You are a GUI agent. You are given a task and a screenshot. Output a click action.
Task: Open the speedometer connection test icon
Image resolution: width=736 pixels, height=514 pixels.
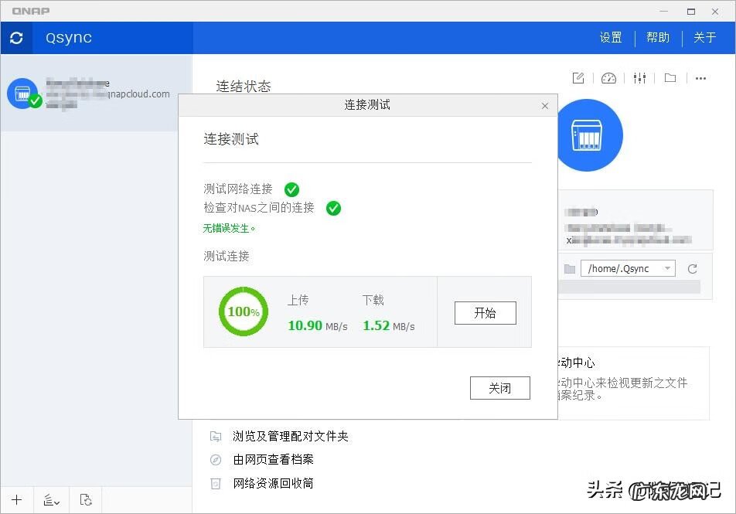coord(608,78)
